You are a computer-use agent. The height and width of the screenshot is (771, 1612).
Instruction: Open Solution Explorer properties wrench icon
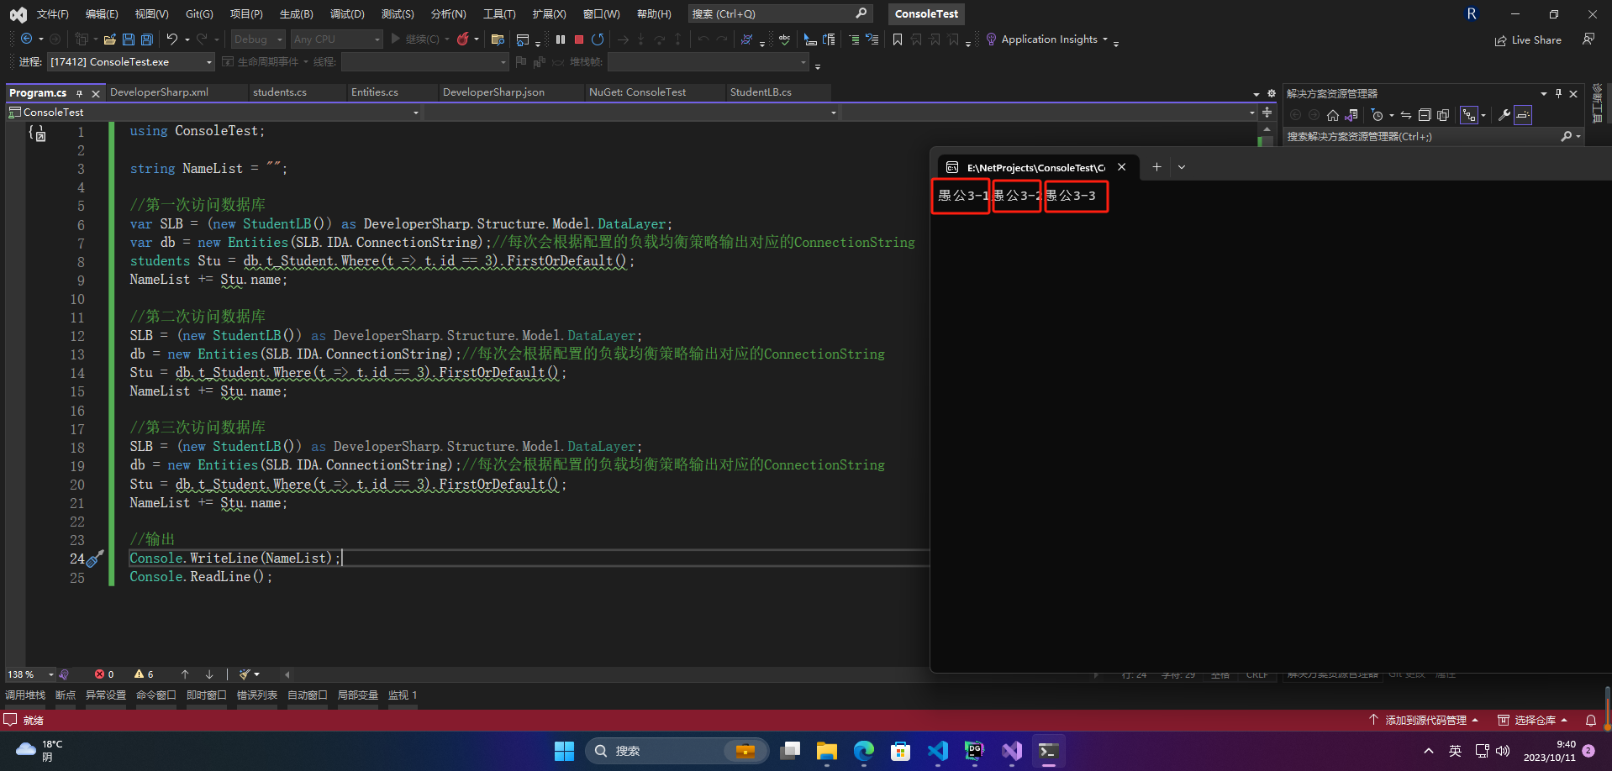pos(1504,115)
